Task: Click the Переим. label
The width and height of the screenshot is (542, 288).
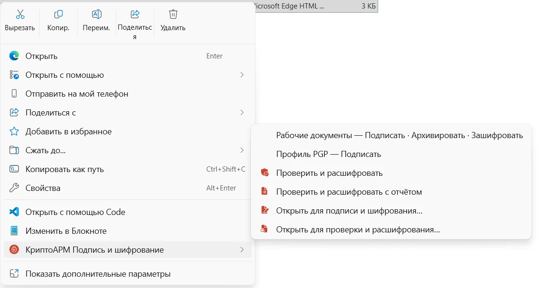Action: pyautogui.click(x=96, y=28)
